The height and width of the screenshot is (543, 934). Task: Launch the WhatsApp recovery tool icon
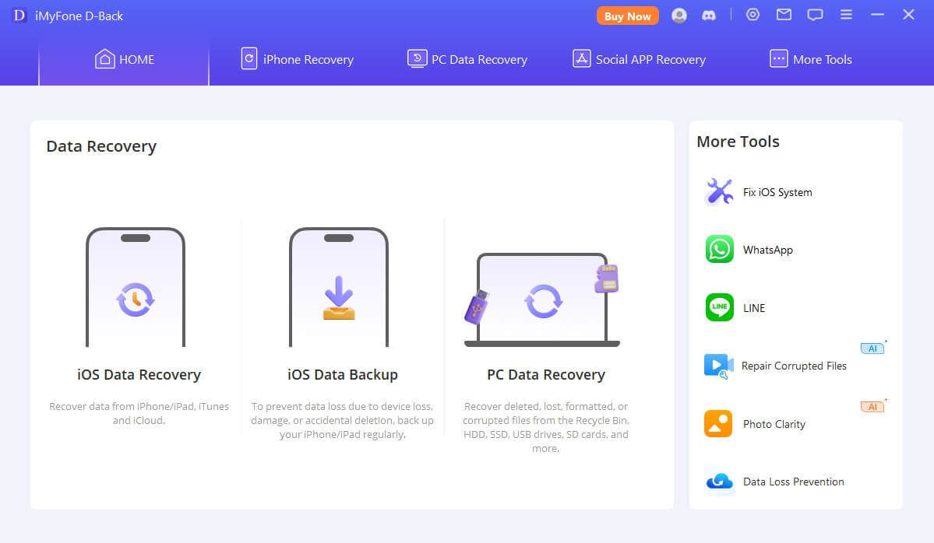click(x=719, y=250)
